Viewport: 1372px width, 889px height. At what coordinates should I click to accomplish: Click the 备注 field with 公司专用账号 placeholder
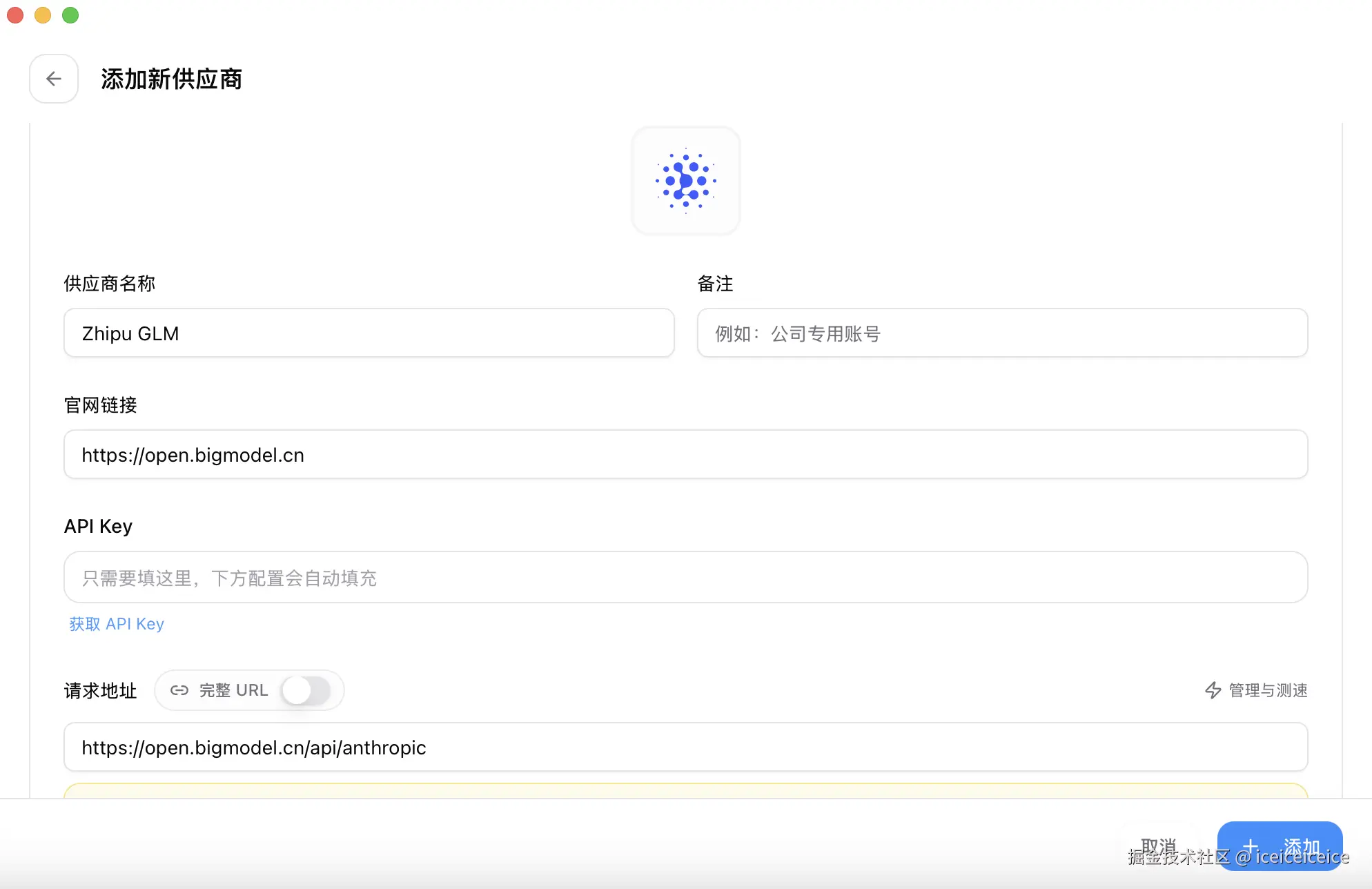[1002, 333]
